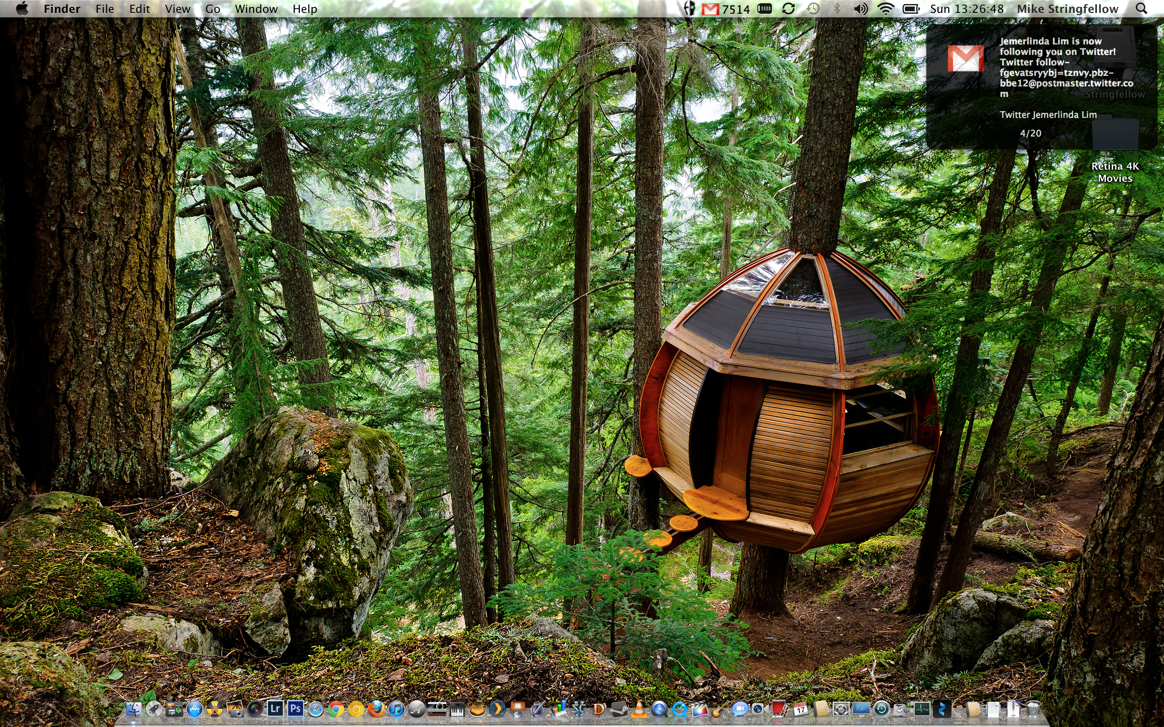Open the Mac App Store icon
The height and width of the screenshot is (727, 1164).
pos(194,709)
